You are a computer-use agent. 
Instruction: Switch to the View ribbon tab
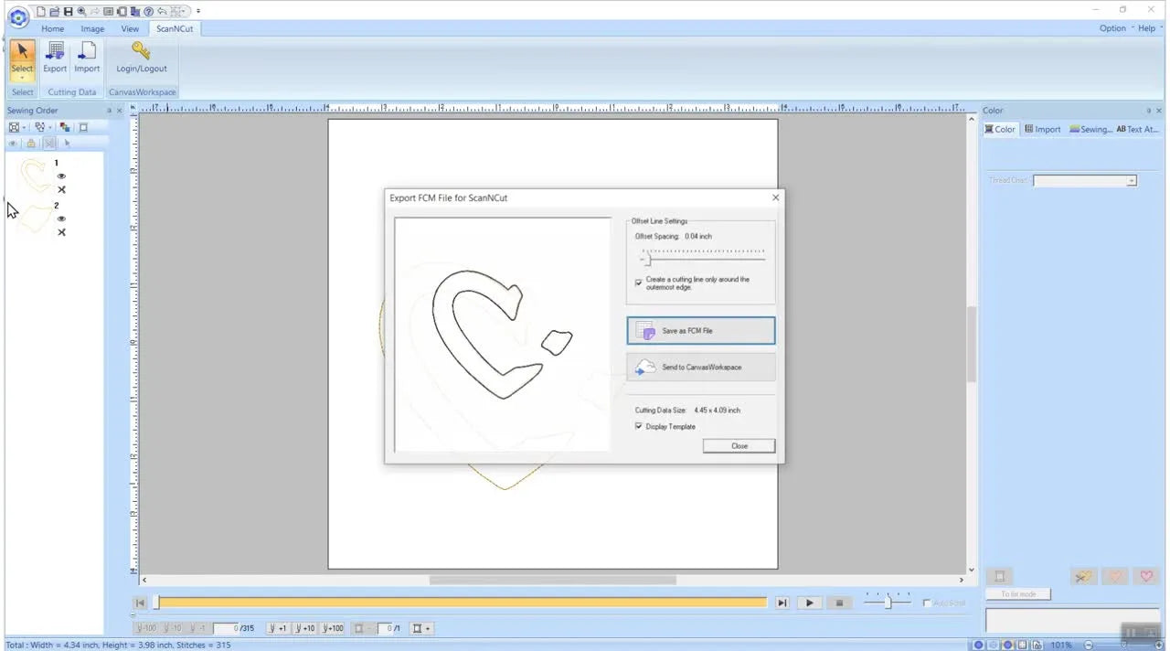130,28
